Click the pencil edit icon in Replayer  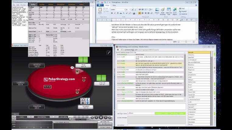(109, 53)
